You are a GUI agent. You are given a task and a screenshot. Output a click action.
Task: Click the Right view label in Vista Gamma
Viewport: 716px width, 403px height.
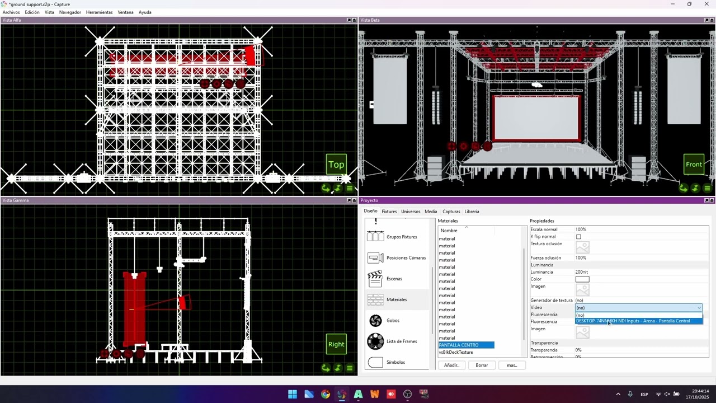click(336, 344)
